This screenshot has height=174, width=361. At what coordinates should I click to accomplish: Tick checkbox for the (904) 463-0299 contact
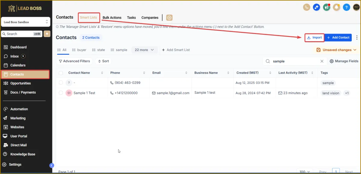point(61,83)
